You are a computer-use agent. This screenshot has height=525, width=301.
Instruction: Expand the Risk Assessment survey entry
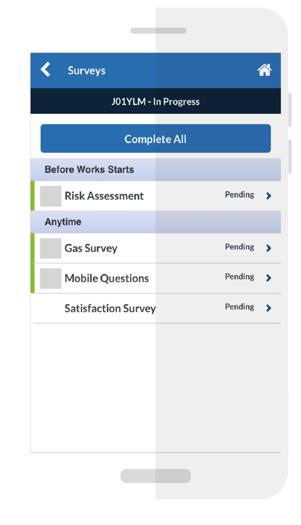pos(104,196)
